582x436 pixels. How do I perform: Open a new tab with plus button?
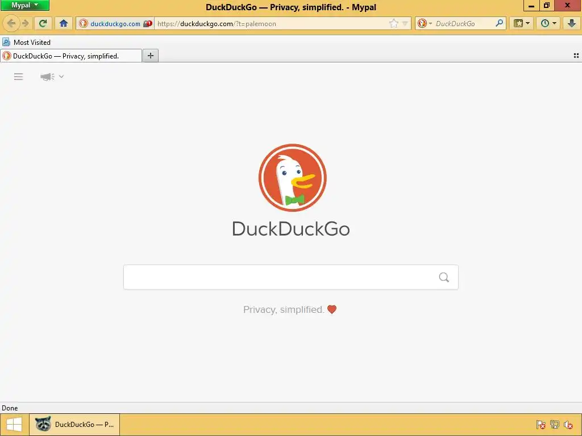pyautogui.click(x=150, y=56)
